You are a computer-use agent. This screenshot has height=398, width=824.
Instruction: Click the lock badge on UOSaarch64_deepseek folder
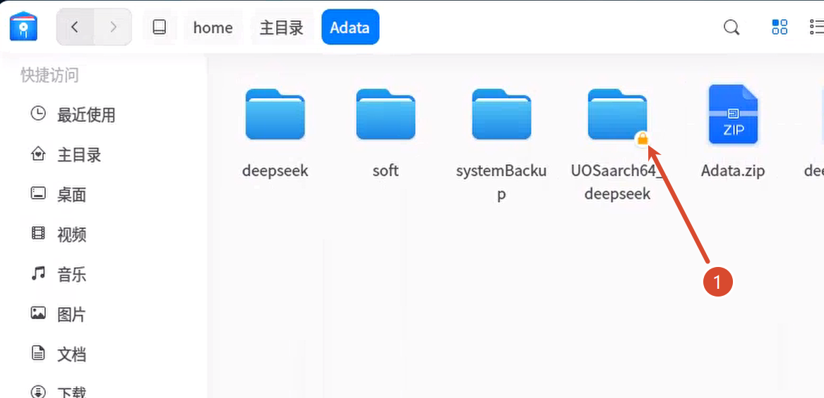click(x=642, y=139)
